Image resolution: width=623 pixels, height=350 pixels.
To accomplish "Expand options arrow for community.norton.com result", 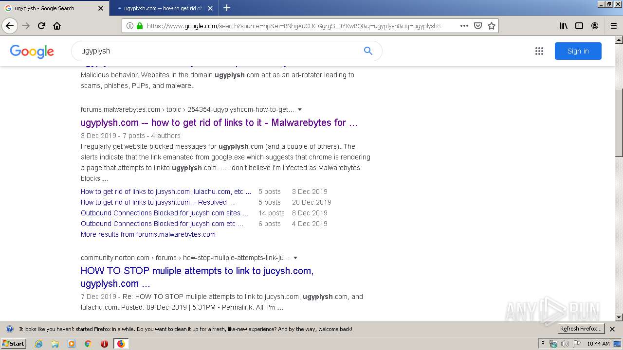I will click(x=295, y=258).
